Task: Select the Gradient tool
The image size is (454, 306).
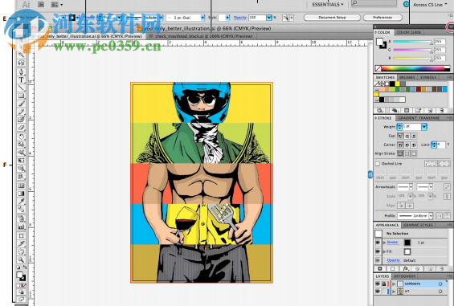Action: 21,193
